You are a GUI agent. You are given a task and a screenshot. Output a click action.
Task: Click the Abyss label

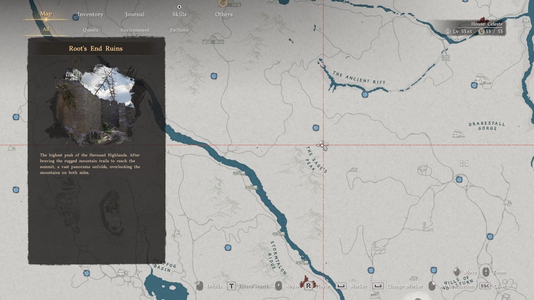(x=292, y=286)
